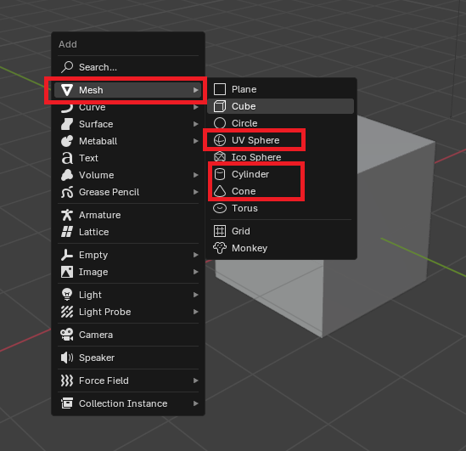This screenshot has width=466, height=451.
Task: Expand the Curve submenu arrow
Action: point(195,107)
